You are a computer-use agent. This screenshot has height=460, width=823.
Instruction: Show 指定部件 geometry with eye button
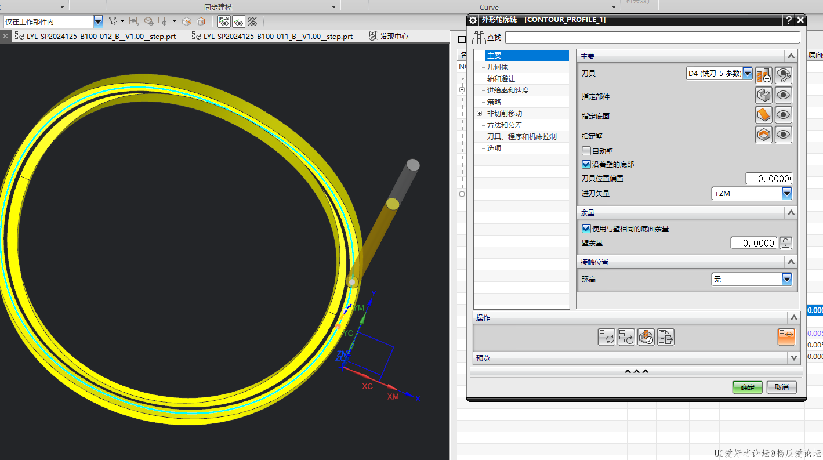[784, 95]
